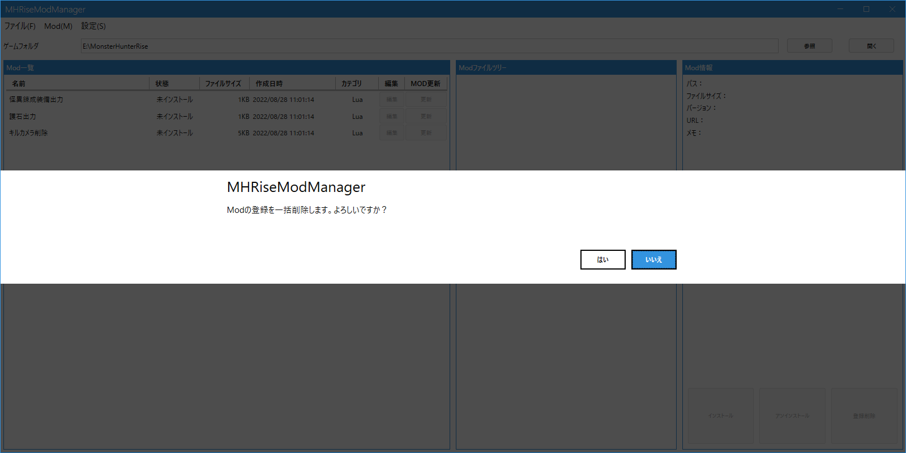This screenshot has width=906, height=453.
Task: Sort by the 作成日時 column header
Action: pos(292,83)
